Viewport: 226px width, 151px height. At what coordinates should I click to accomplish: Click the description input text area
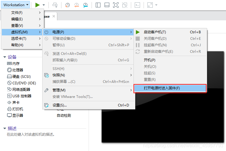tap(30, 134)
